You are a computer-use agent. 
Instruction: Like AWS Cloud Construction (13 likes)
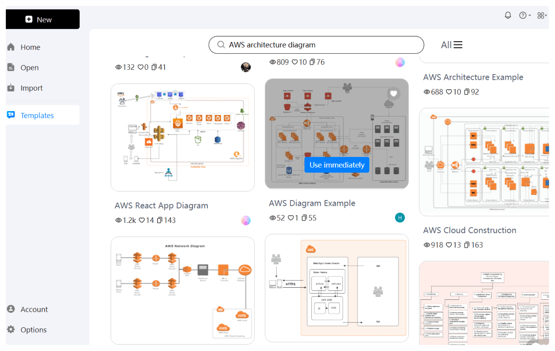pyautogui.click(x=449, y=245)
